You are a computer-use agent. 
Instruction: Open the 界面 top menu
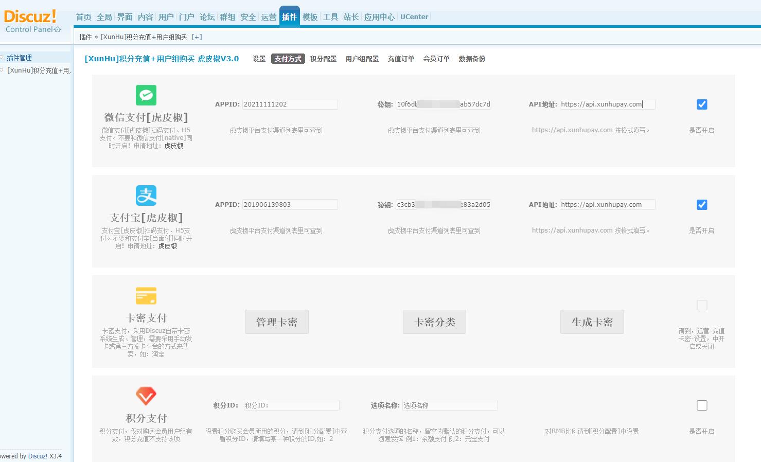[125, 17]
